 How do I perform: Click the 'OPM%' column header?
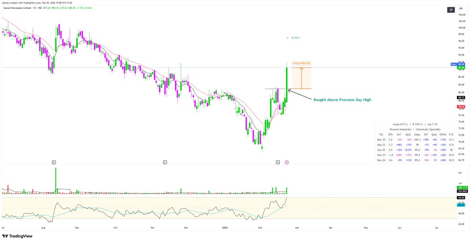(x=443, y=134)
